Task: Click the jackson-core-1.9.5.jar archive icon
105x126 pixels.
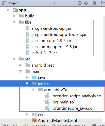Action: [x=28, y=40]
